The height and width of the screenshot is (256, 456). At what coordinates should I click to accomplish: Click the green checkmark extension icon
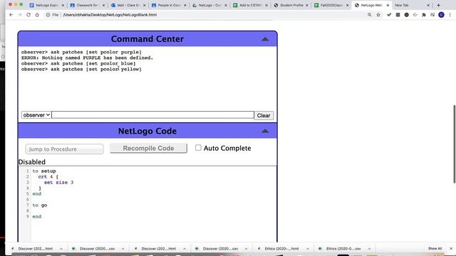389,14
